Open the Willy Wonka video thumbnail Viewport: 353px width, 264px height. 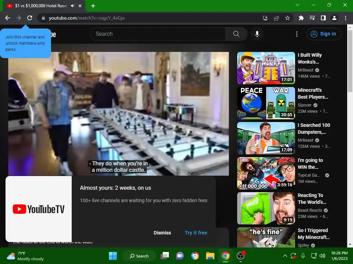coord(266,68)
